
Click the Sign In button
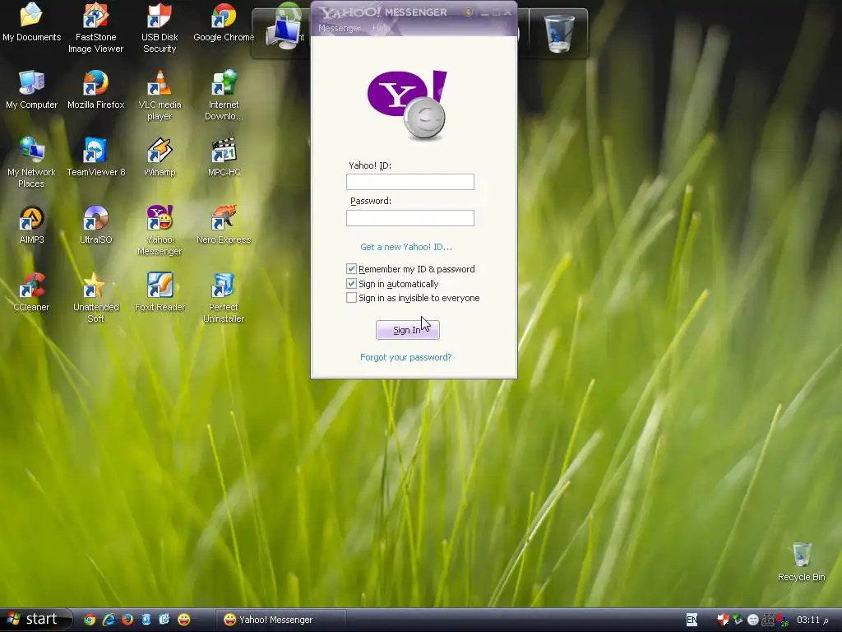(x=408, y=330)
